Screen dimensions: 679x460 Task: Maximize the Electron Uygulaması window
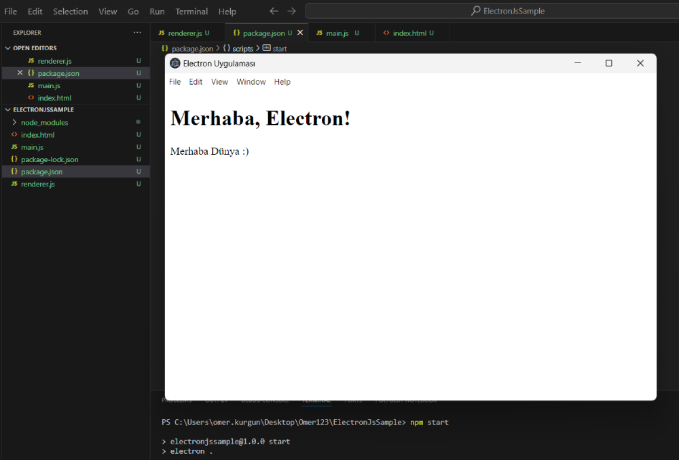(x=609, y=63)
